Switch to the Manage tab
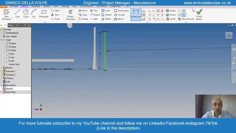 pos(65,6)
